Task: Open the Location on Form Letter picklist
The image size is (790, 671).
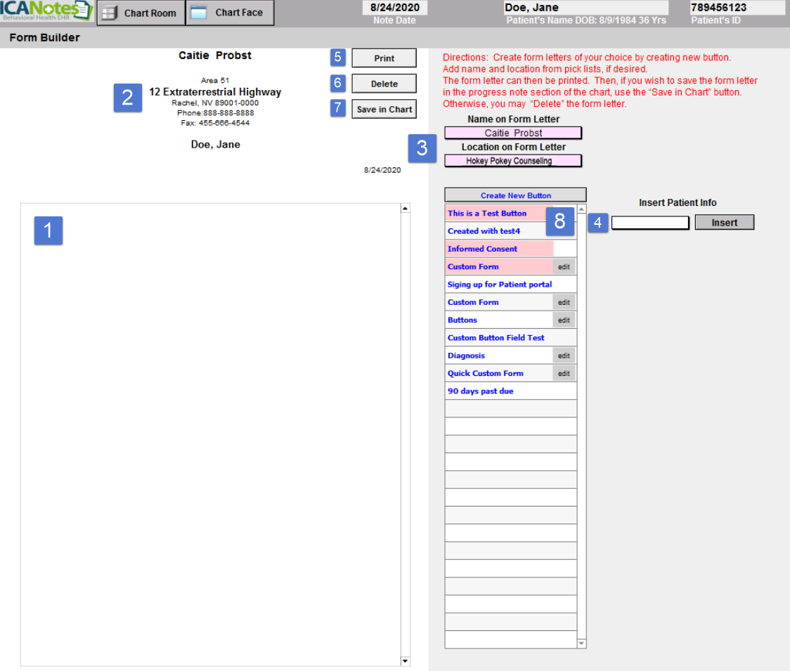Action: pyautogui.click(x=513, y=161)
